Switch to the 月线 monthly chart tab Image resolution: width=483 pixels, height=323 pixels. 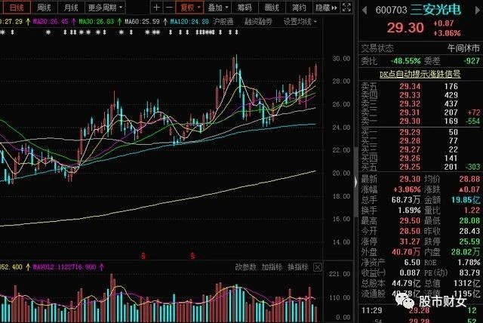70,7
